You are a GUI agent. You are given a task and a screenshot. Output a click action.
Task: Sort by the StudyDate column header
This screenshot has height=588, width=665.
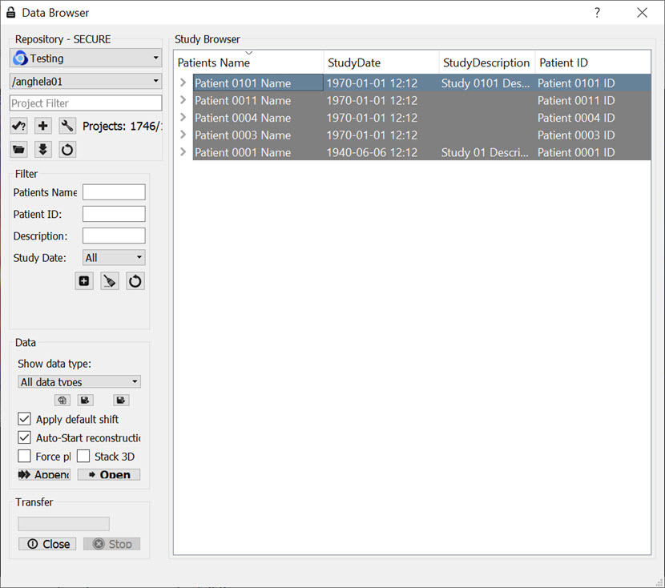click(x=381, y=62)
